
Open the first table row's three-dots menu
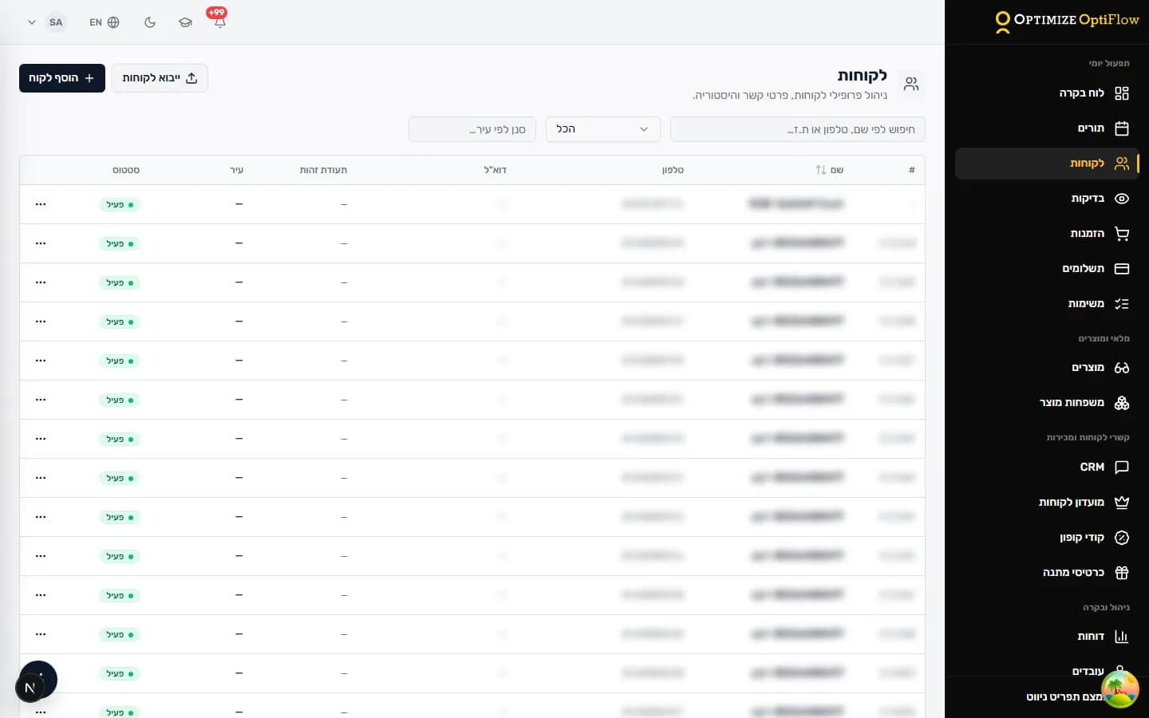click(x=41, y=204)
